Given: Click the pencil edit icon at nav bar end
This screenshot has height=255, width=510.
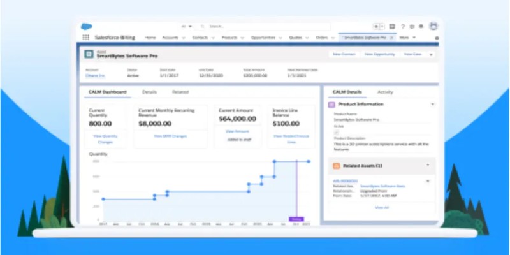Looking at the screenshot, I should 437,38.
